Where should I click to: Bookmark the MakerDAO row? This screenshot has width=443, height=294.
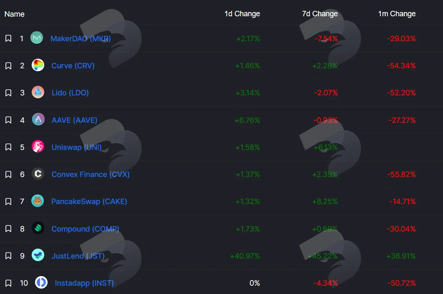[8, 38]
